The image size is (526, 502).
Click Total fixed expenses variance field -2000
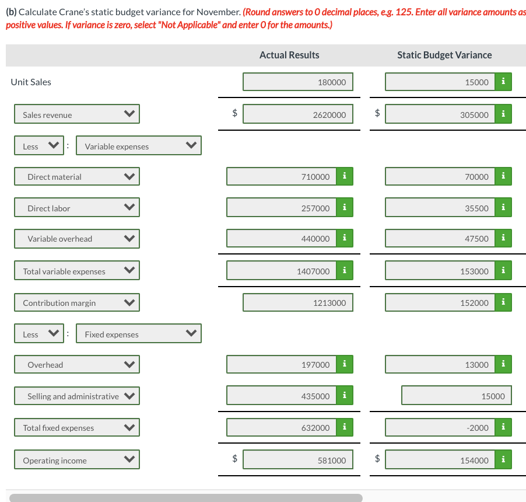point(440,427)
